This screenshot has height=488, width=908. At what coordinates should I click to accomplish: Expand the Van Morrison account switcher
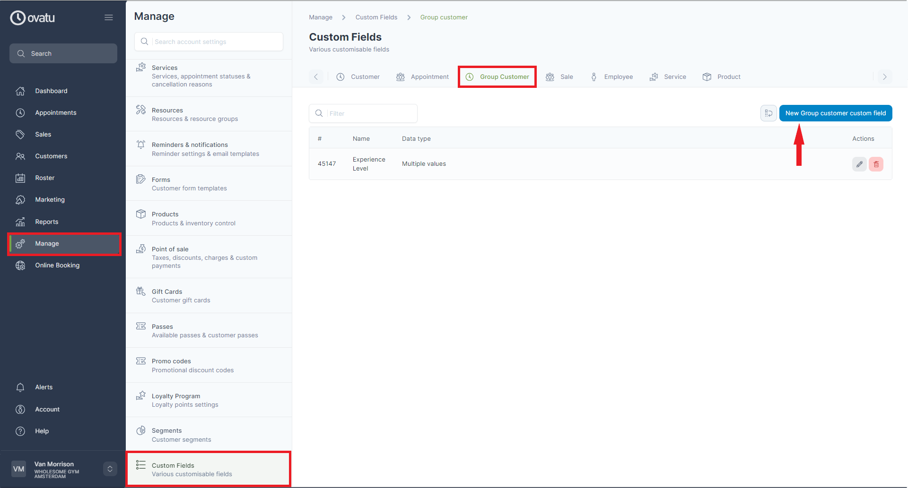pos(110,469)
